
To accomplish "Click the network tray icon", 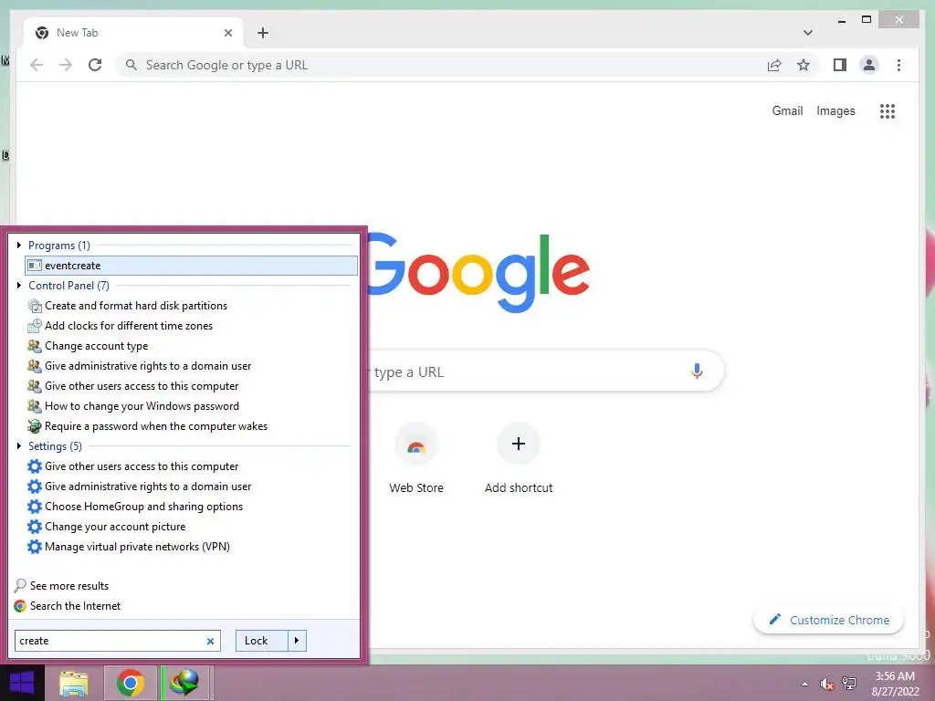I will pyautogui.click(x=848, y=684).
